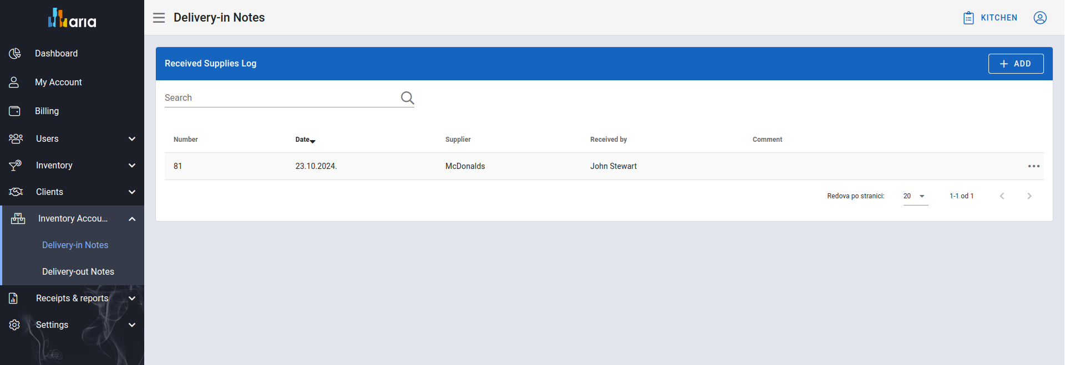Collapse the Inventory Accounting chevron
The height and width of the screenshot is (365, 1065).
click(x=132, y=219)
